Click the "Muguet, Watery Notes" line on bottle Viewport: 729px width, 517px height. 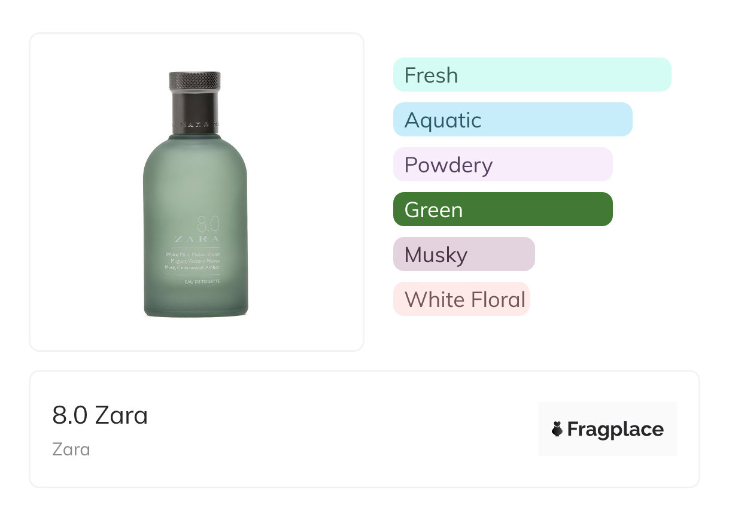coord(195,261)
